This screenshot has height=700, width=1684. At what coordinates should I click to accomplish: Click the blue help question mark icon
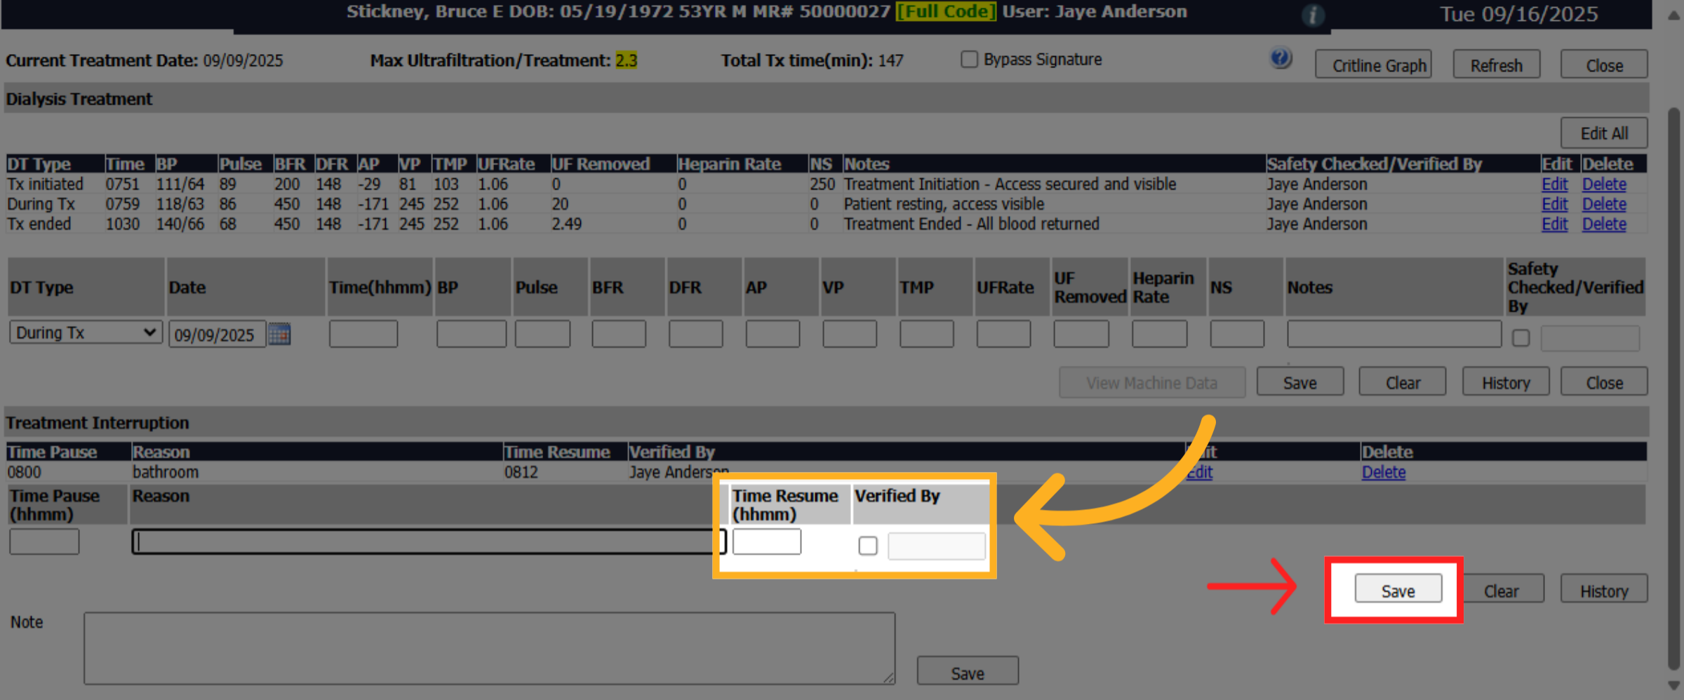pyautogui.click(x=1281, y=58)
